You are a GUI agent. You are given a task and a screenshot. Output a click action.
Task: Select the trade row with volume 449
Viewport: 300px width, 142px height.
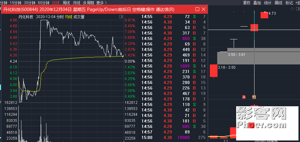coord(174,49)
